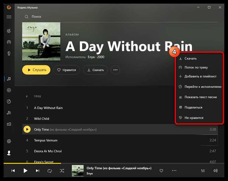
Task: Click the Нравится like button
Action: pos(67,70)
